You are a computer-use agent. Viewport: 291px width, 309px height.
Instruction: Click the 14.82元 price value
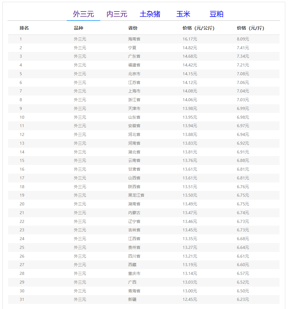(x=190, y=48)
